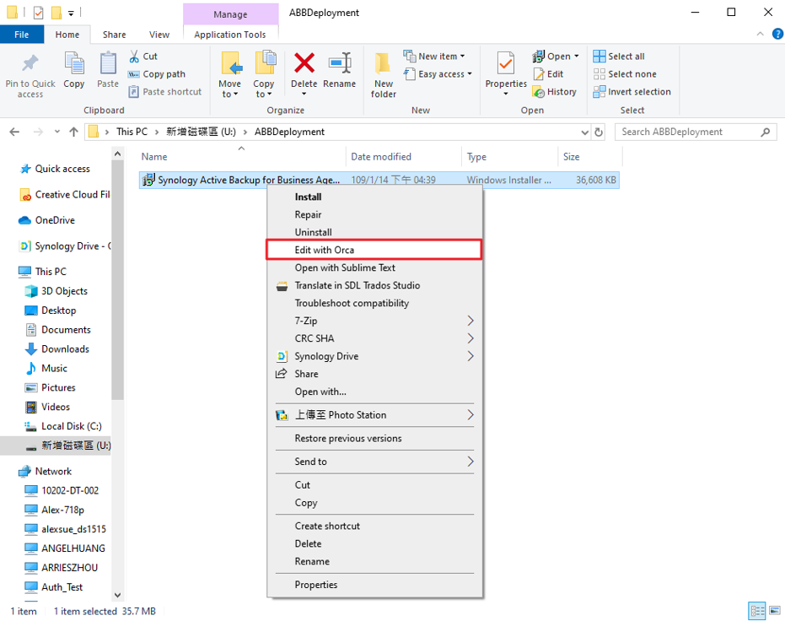The height and width of the screenshot is (621, 785).
Task: Open the address bar history dropdown
Action: coord(584,132)
